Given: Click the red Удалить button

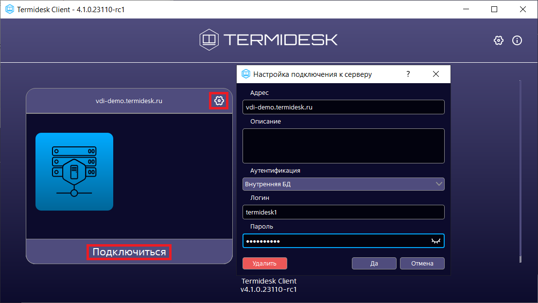Looking at the screenshot, I should (x=264, y=263).
